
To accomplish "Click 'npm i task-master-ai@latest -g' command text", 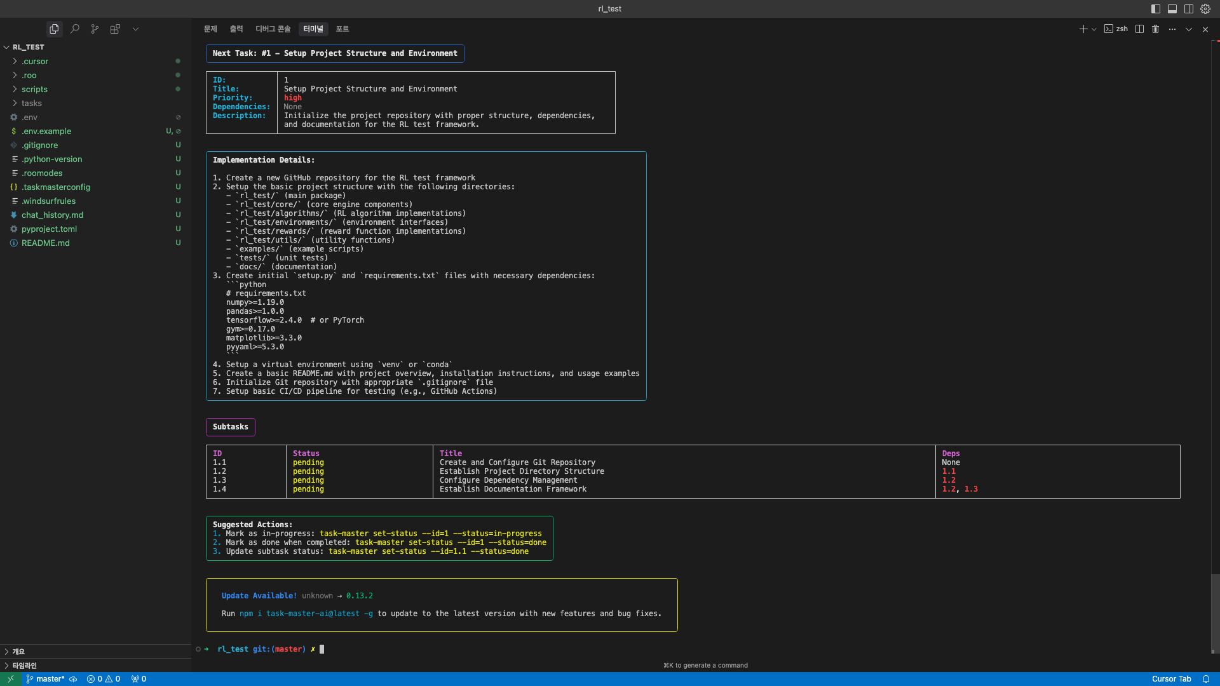I will point(306,614).
